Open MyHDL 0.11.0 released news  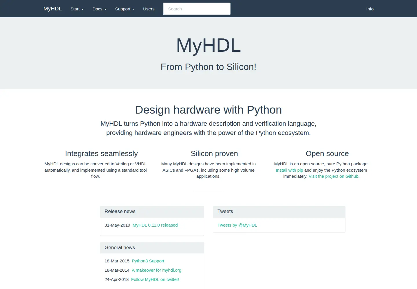click(x=155, y=225)
